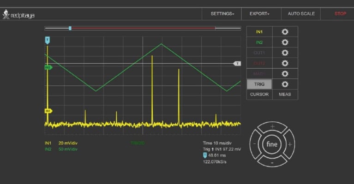Toggle the IN1 channel
The image size is (354, 184).
point(259,32)
